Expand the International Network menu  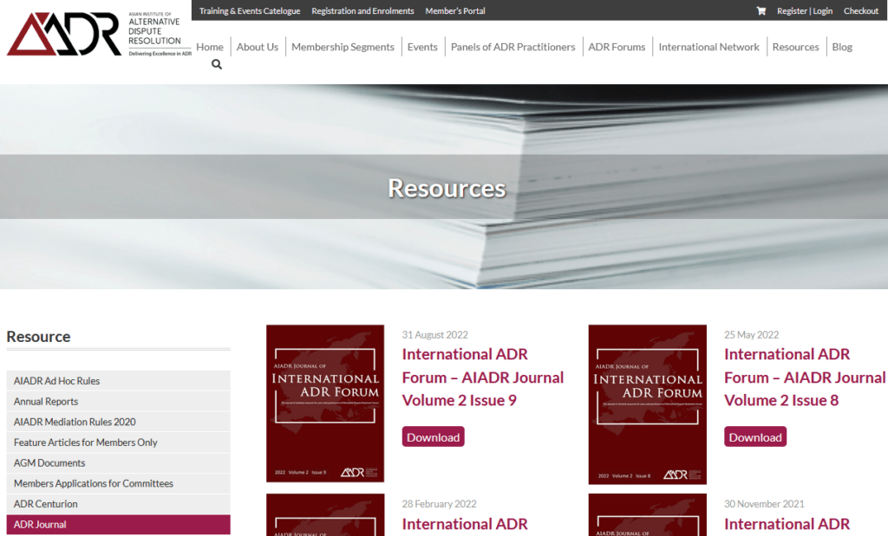pos(708,47)
